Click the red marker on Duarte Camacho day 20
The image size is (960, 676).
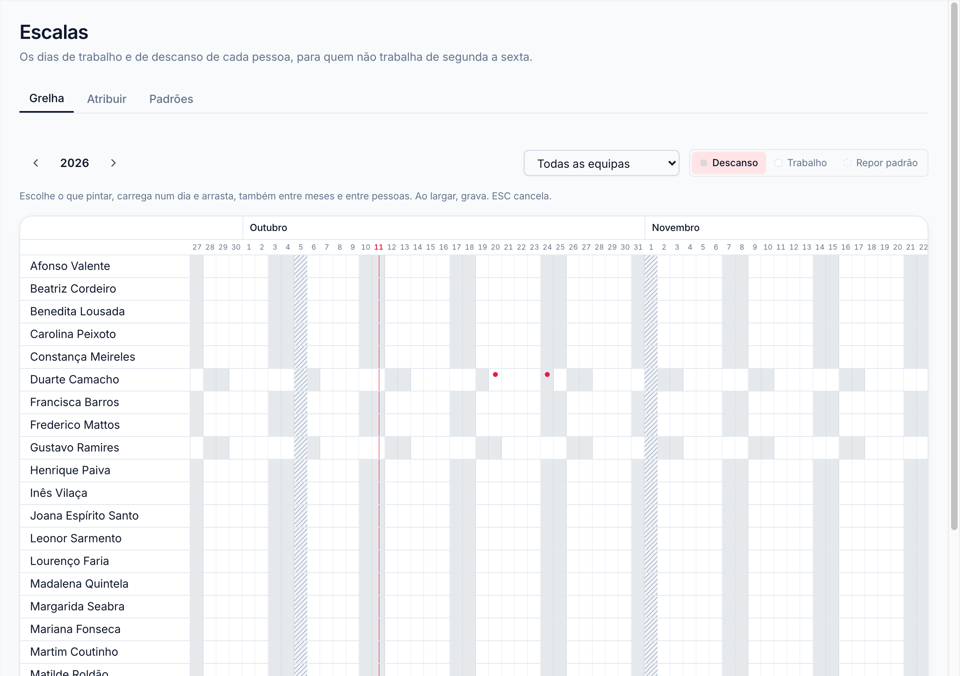[495, 374]
